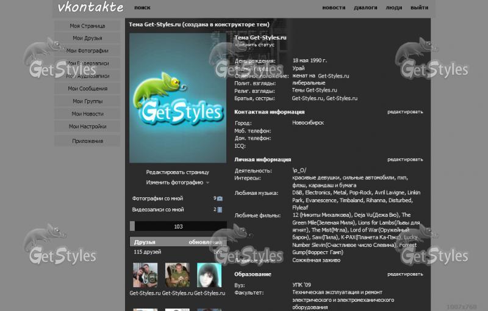Screen dimensions: 488x311
Task: Click hometown Урай
Action: 298,68
